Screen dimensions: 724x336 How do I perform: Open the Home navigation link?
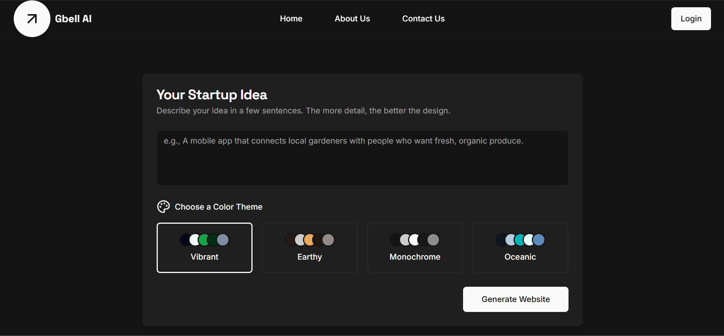291,19
